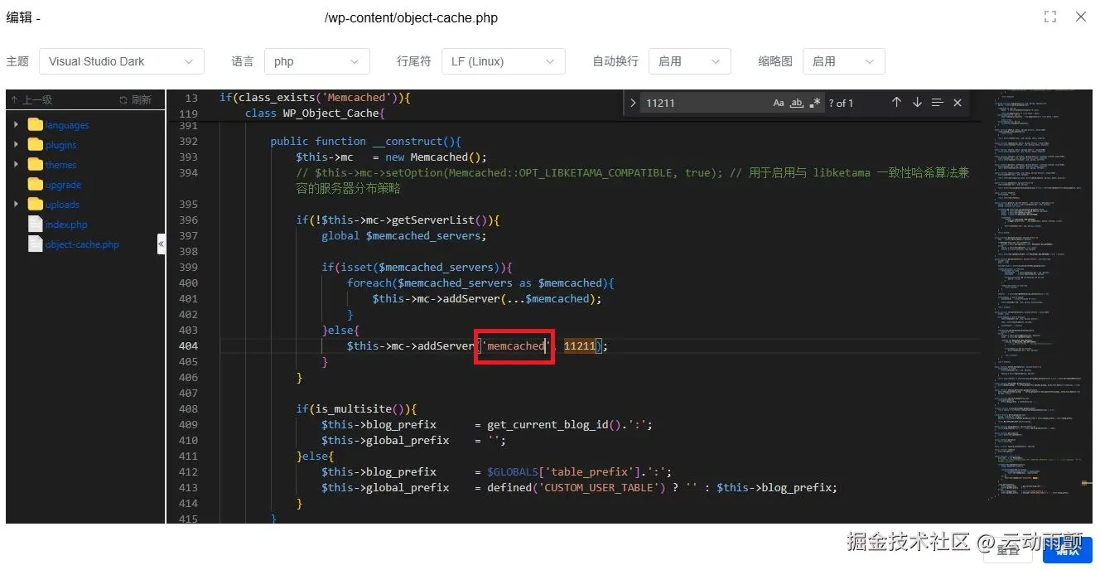The height and width of the screenshot is (570, 1100).
Task: Select the uploads folder name
Action: pos(63,205)
